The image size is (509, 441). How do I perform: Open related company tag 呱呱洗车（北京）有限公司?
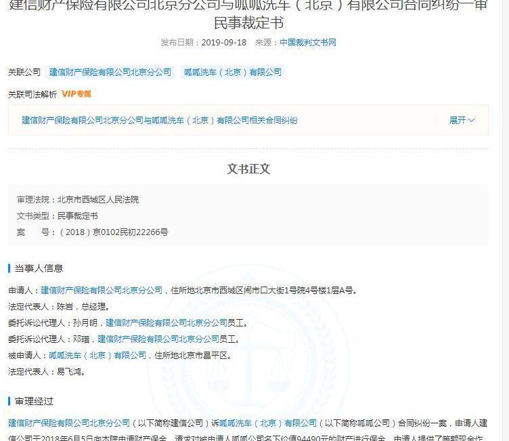tap(233, 72)
